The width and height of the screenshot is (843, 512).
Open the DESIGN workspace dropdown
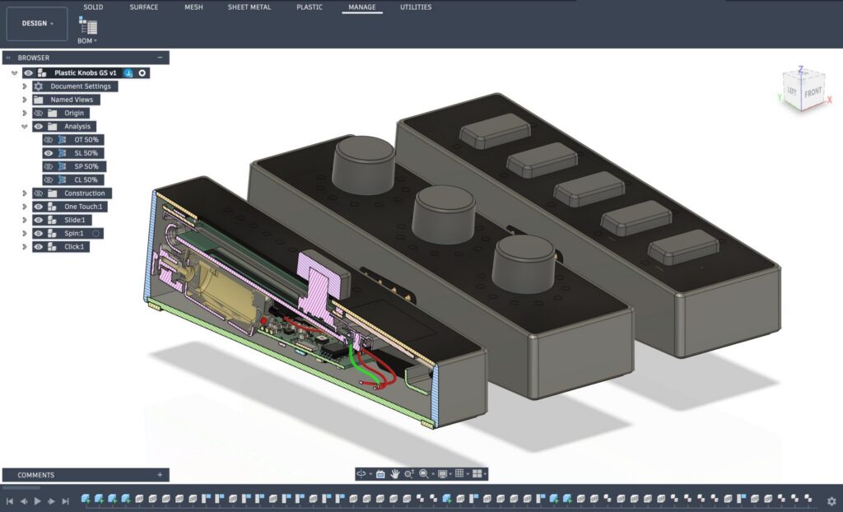coord(37,24)
